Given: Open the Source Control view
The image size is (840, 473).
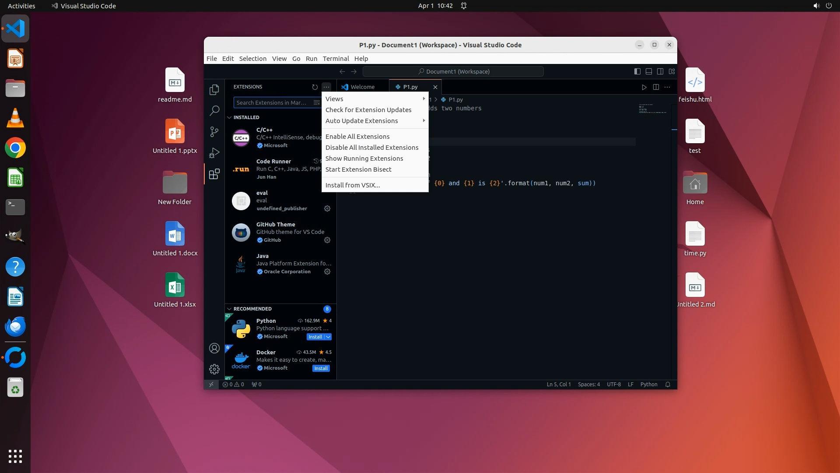Looking at the screenshot, I should point(214,132).
